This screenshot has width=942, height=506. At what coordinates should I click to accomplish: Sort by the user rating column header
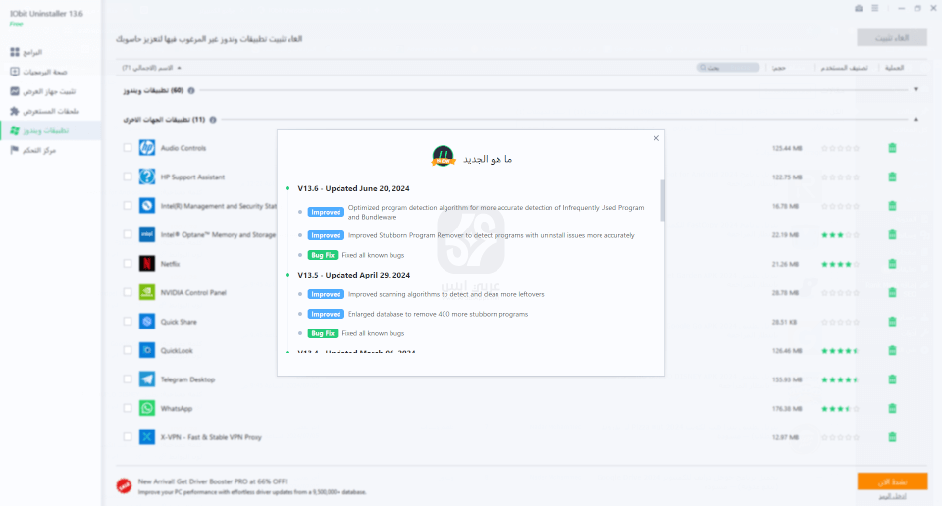click(x=844, y=68)
